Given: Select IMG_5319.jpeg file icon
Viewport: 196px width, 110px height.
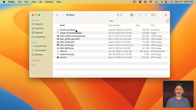Looking at the screenshot, I should pos(58,45).
